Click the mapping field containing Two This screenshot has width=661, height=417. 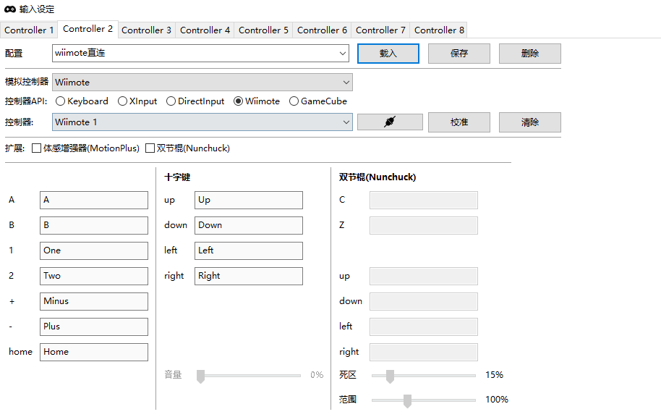click(x=94, y=276)
